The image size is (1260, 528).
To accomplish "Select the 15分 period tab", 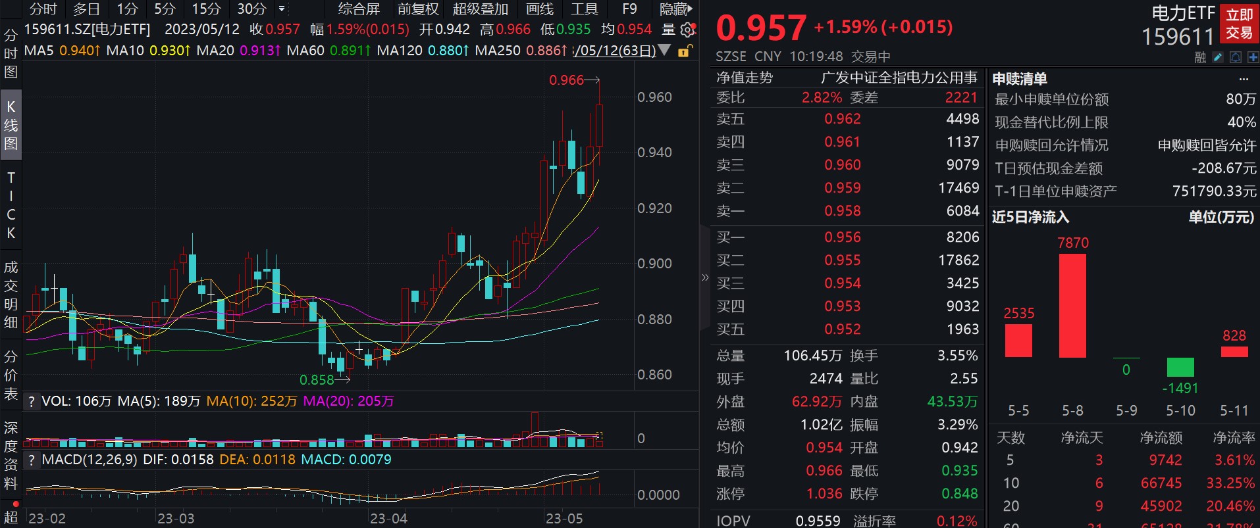I will pos(206,9).
